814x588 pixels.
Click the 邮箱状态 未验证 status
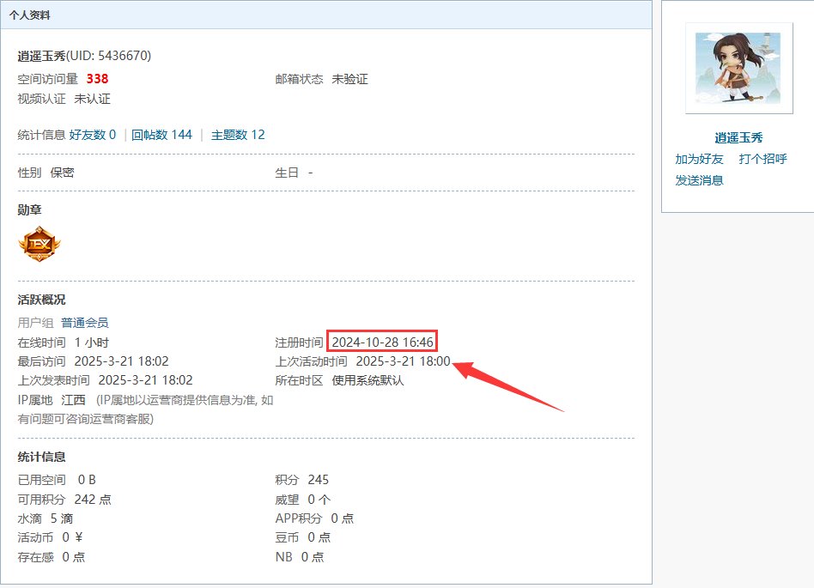click(x=349, y=79)
